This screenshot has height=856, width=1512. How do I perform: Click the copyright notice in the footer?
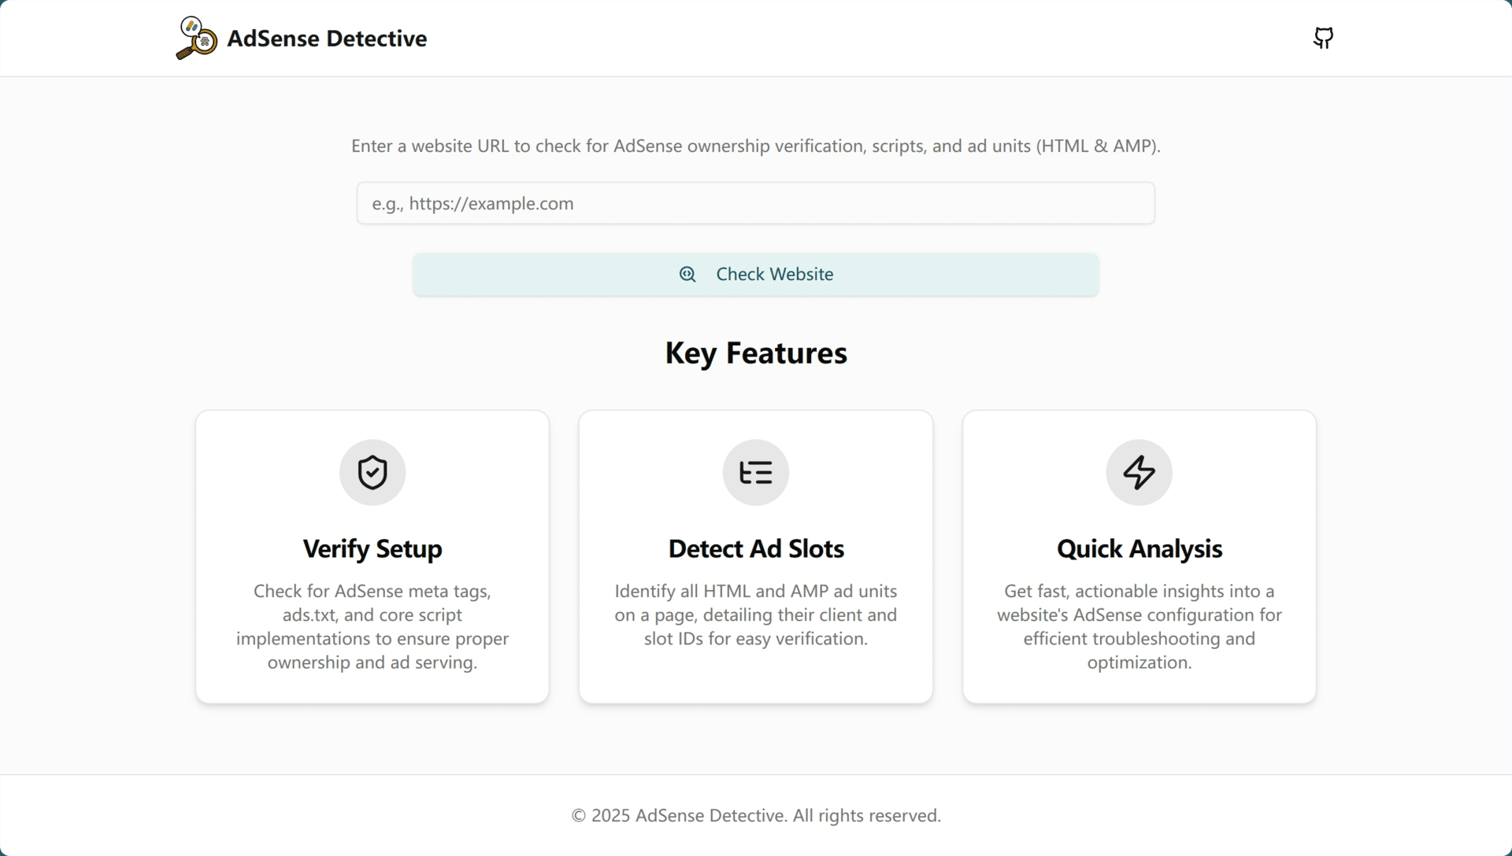pyautogui.click(x=755, y=815)
